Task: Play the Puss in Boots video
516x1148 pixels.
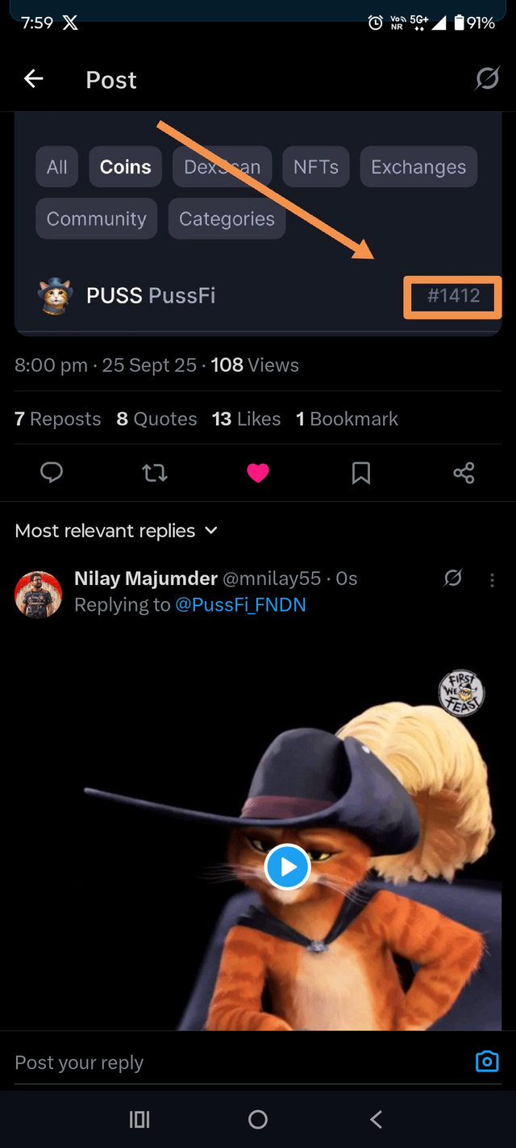Action: (x=288, y=867)
